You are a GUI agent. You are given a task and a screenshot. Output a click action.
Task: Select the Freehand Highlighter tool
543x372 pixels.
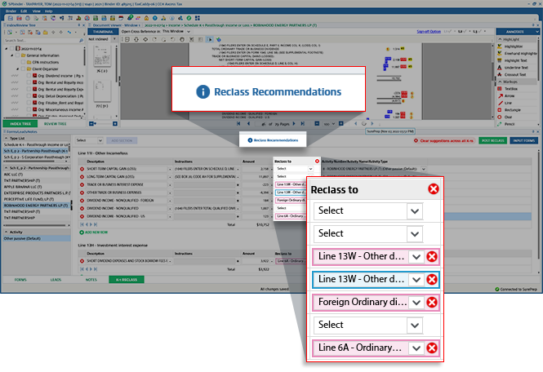coord(517,53)
